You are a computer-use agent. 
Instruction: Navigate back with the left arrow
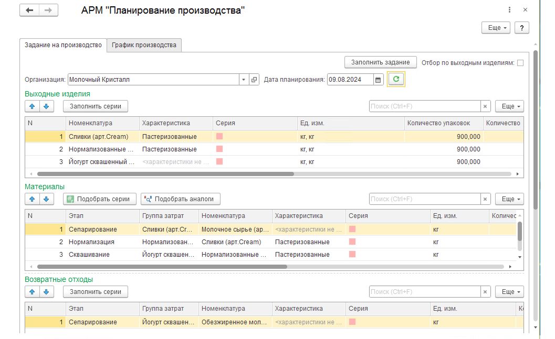29,10
